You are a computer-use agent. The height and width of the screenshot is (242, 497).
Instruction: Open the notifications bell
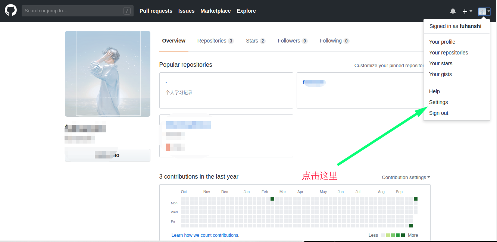(453, 11)
